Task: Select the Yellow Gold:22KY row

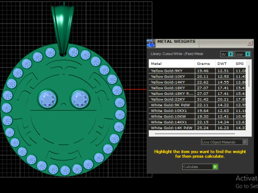Action: [197, 99]
